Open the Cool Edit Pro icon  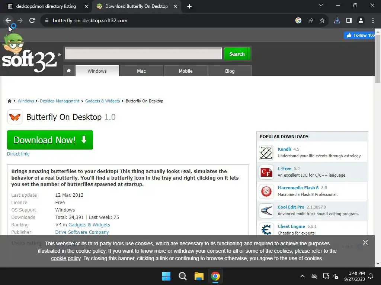point(266,211)
